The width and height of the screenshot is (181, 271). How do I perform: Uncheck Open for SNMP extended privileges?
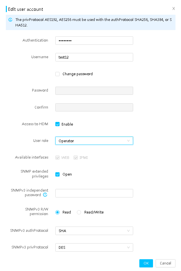[x=58, y=174]
